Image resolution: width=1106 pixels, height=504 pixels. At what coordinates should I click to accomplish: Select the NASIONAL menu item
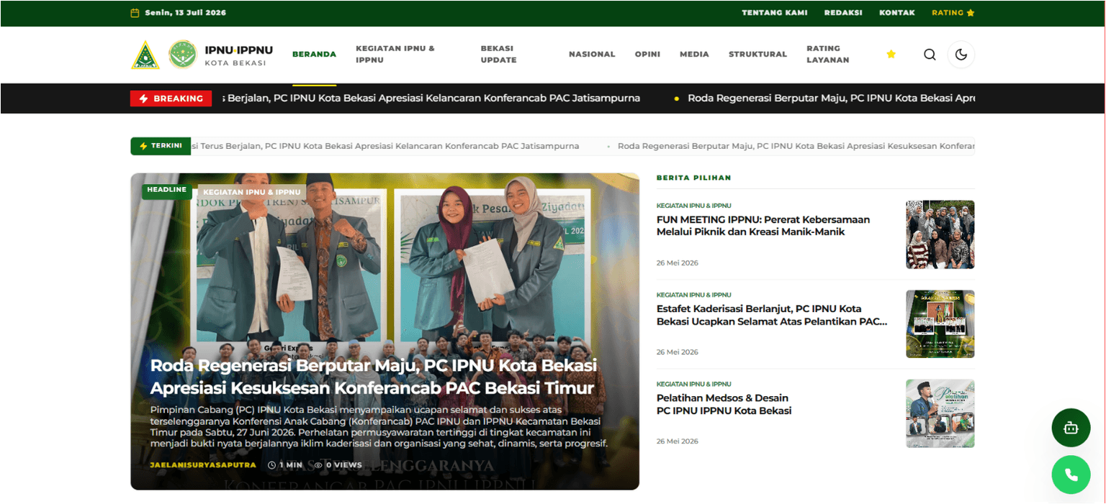tap(592, 55)
